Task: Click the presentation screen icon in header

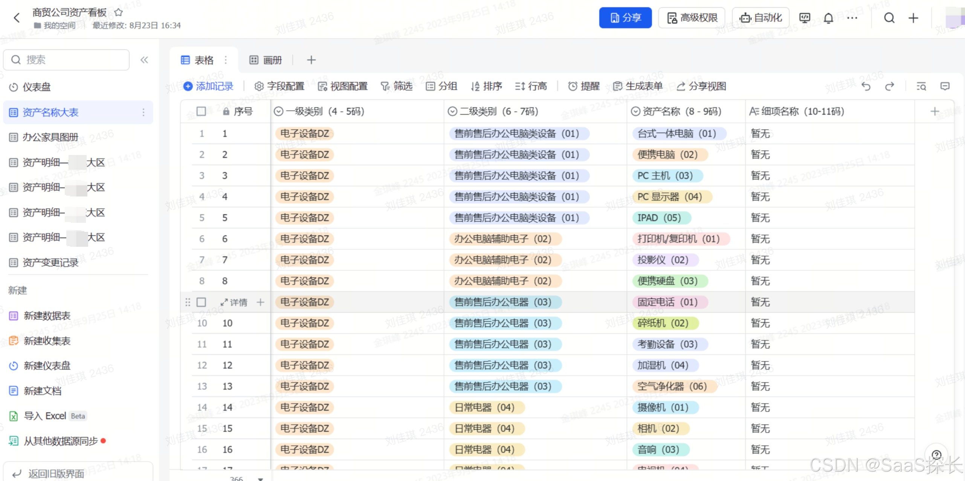Action: click(805, 18)
